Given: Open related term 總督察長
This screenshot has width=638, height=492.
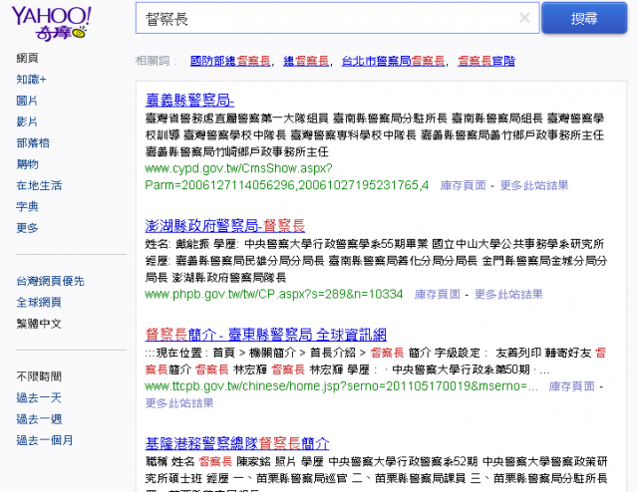Looking at the screenshot, I should pyautogui.click(x=306, y=61).
